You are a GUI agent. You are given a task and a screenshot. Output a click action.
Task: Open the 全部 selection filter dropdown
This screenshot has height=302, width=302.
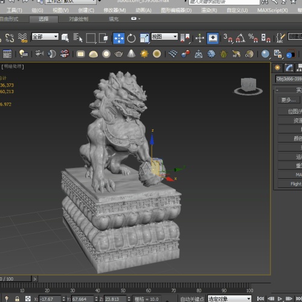tap(45, 37)
